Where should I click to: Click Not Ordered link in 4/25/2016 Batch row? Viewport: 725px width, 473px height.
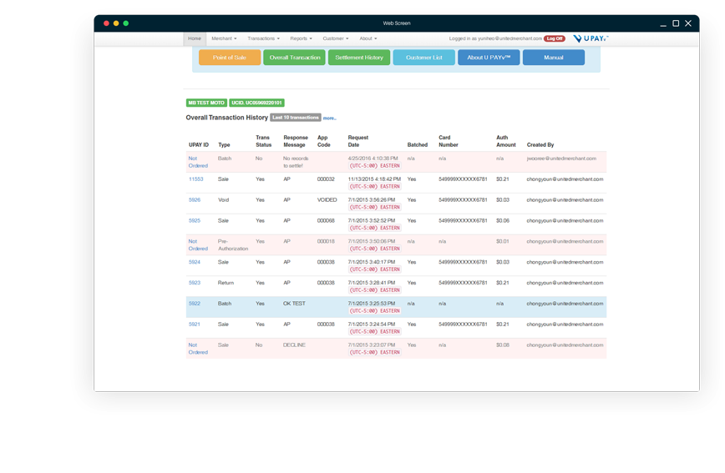coord(198,162)
